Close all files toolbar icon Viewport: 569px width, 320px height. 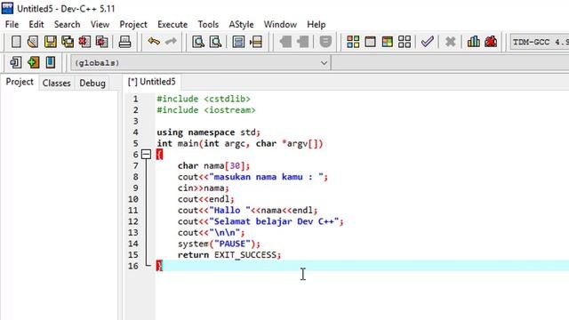point(102,42)
